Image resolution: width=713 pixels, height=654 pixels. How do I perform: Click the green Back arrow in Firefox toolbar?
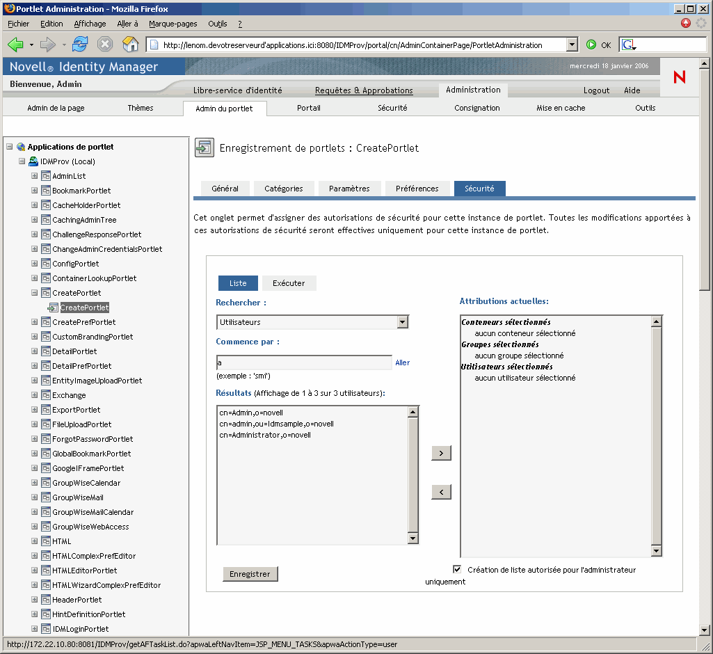click(x=15, y=45)
